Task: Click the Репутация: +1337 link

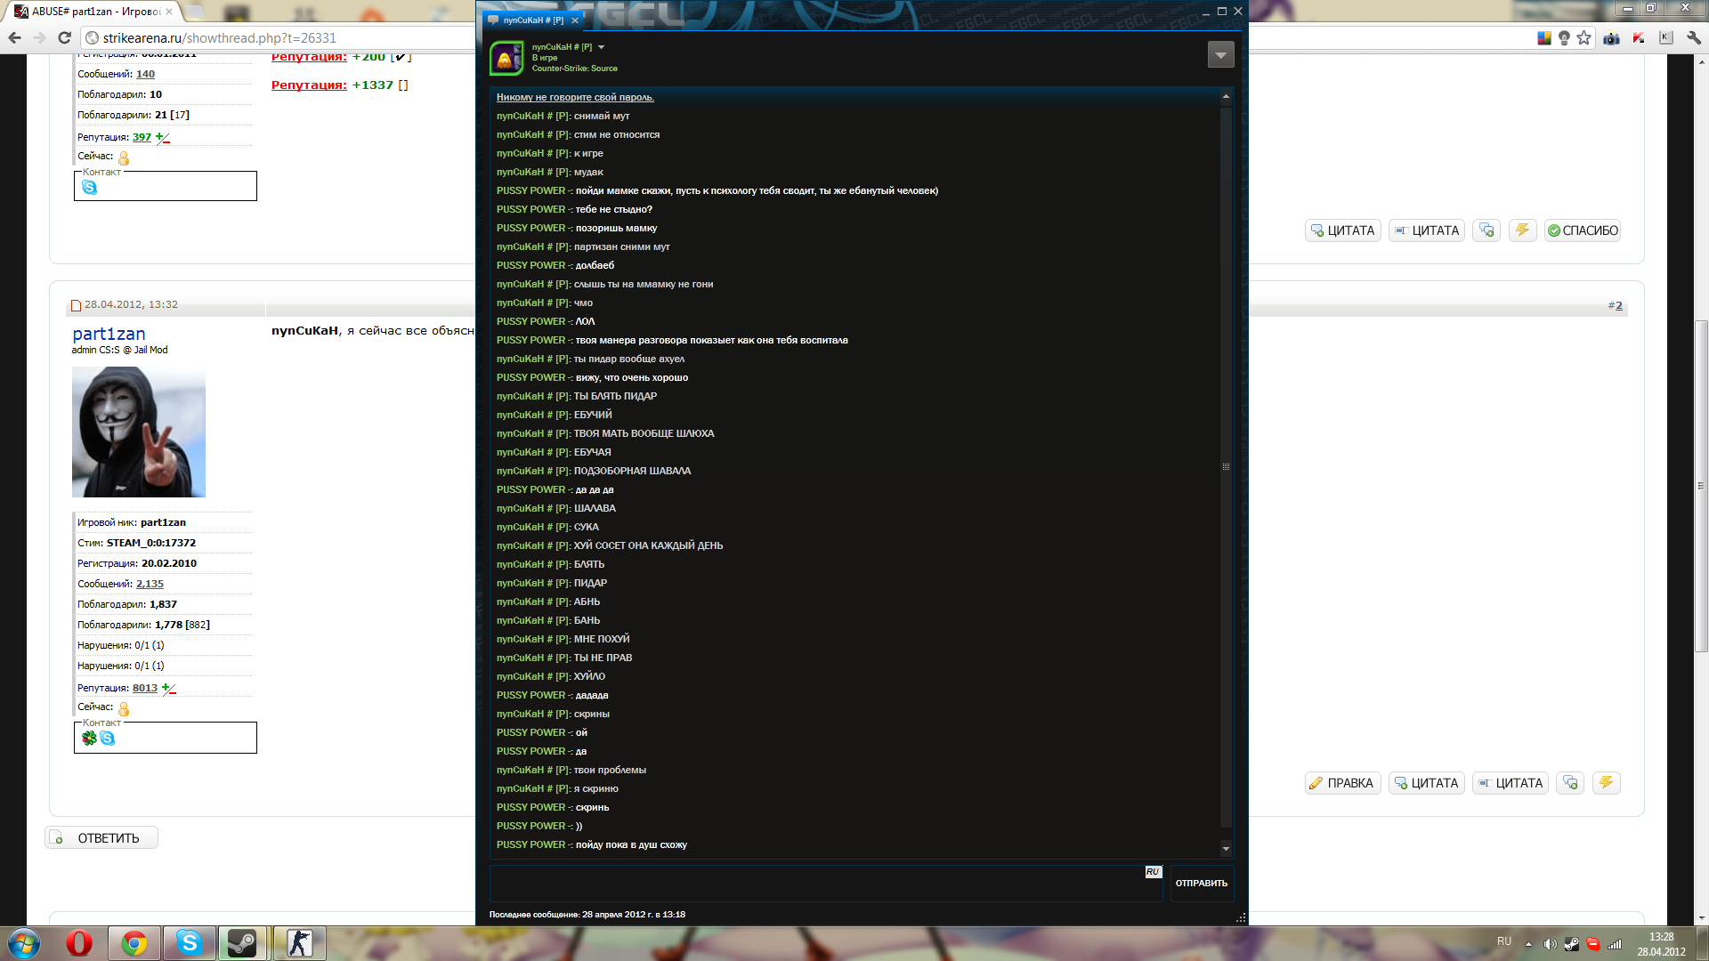Action: click(309, 85)
